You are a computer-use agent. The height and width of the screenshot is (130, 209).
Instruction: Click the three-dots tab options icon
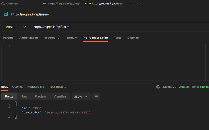click(139, 3)
